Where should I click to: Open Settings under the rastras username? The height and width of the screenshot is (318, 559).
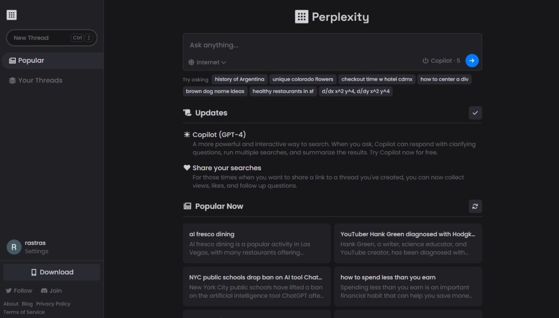37,251
